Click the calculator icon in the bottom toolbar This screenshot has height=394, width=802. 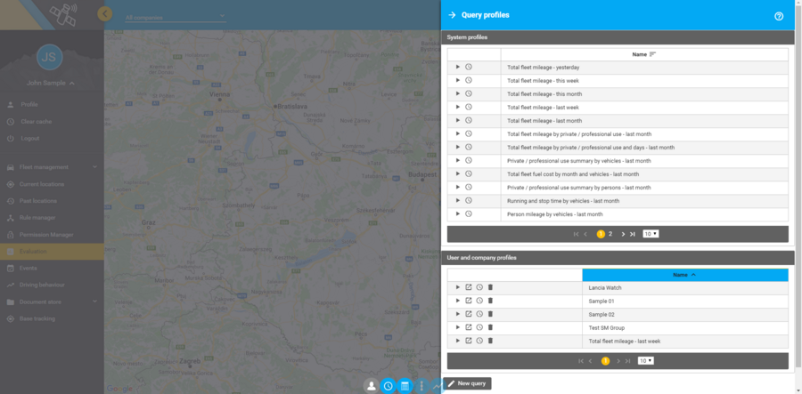(x=405, y=386)
